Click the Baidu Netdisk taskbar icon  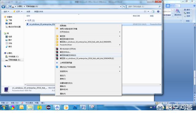(x=57, y=107)
